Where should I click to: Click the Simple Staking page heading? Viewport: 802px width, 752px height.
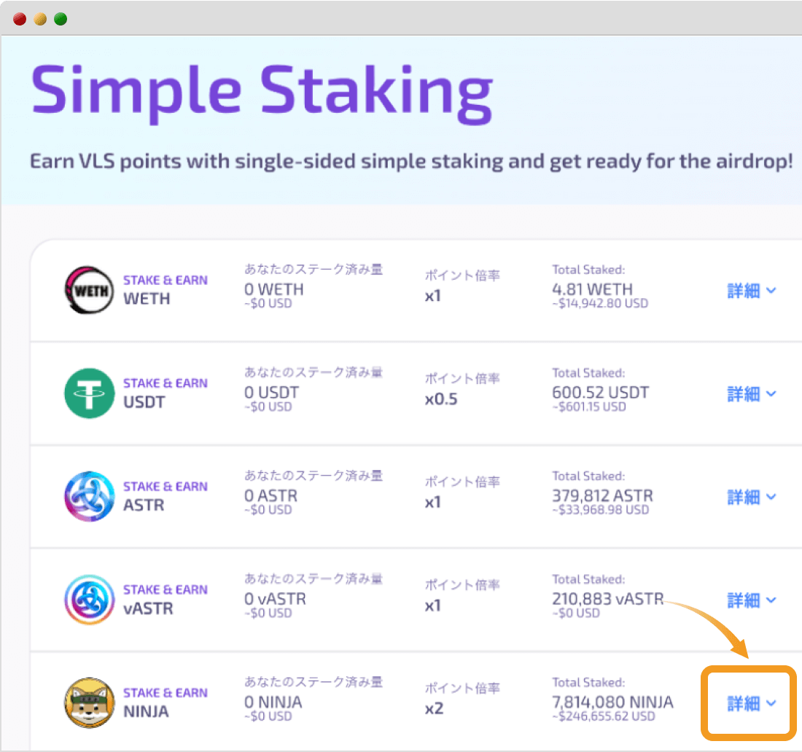[x=262, y=90]
